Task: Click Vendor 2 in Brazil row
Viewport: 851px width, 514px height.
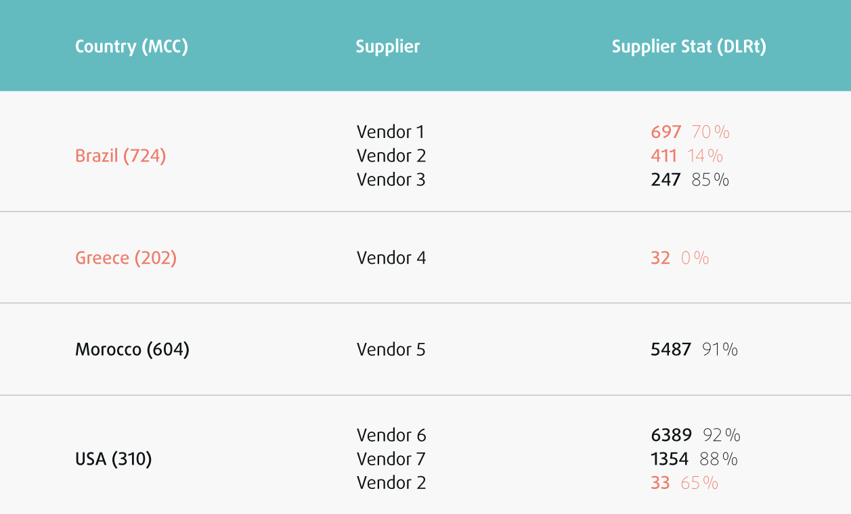Action: (x=391, y=156)
